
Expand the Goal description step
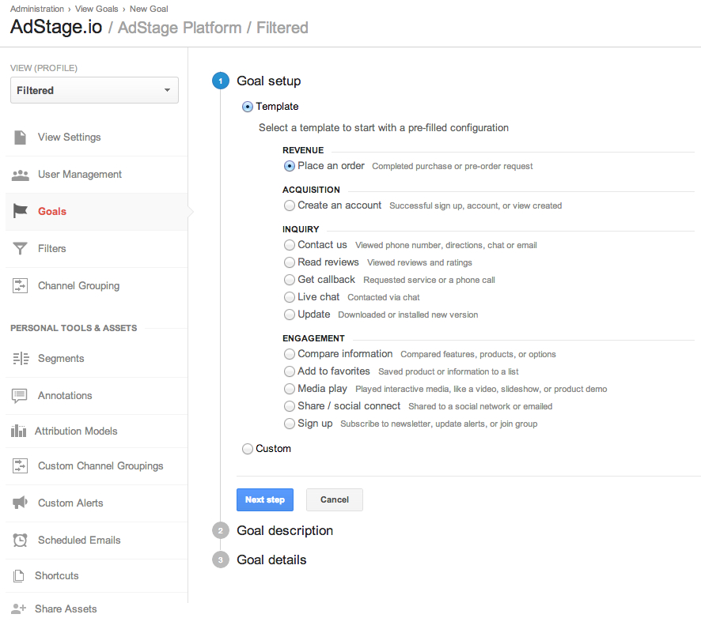pos(284,530)
